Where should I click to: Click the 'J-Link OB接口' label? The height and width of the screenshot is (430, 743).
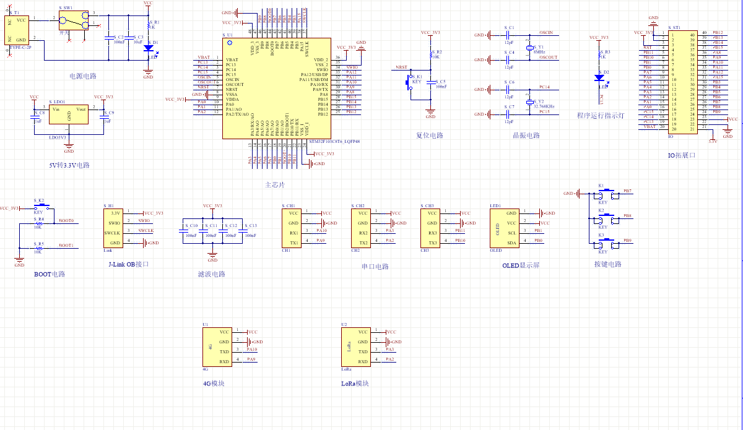coord(128,264)
